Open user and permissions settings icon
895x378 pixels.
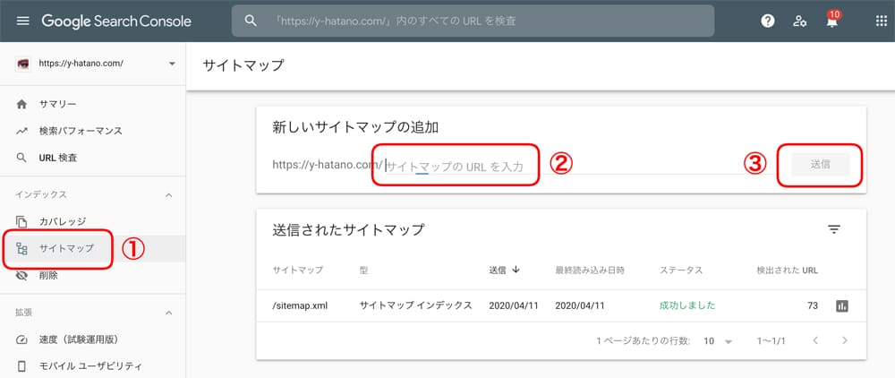point(800,21)
